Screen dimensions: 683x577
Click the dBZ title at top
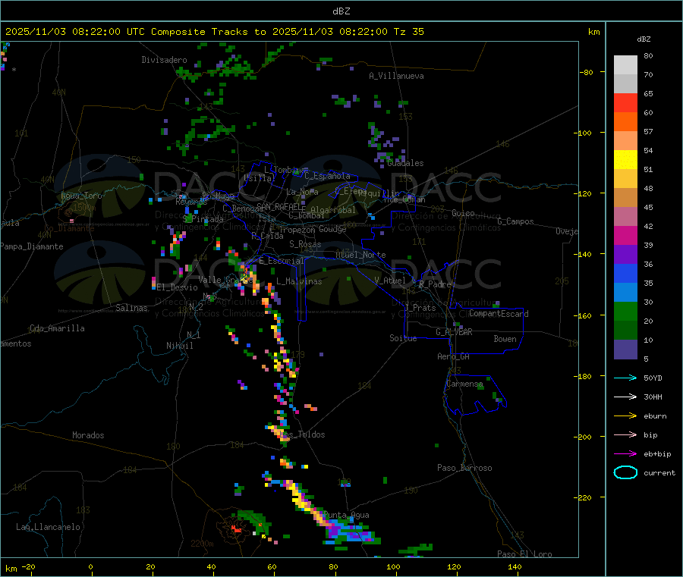pyautogui.click(x=341, y=11)
